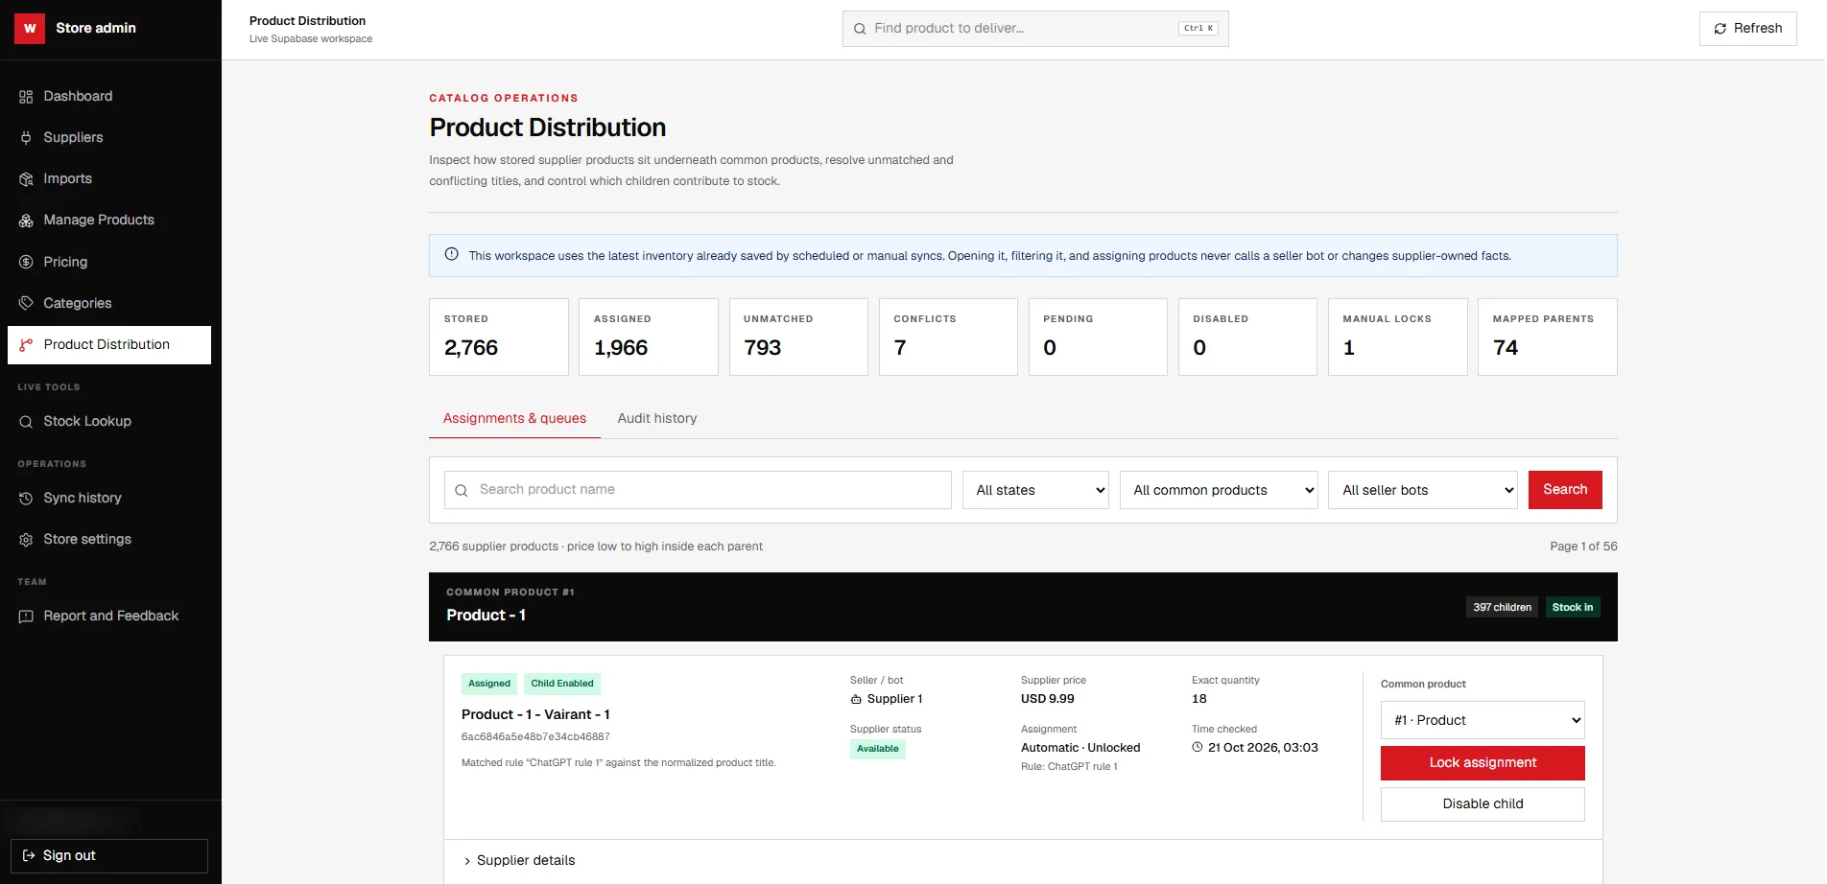Click the Conflicts 7 stat card
Image resolution: width=1827 pixels, height=884 pixels.
[x=948, y=337]
